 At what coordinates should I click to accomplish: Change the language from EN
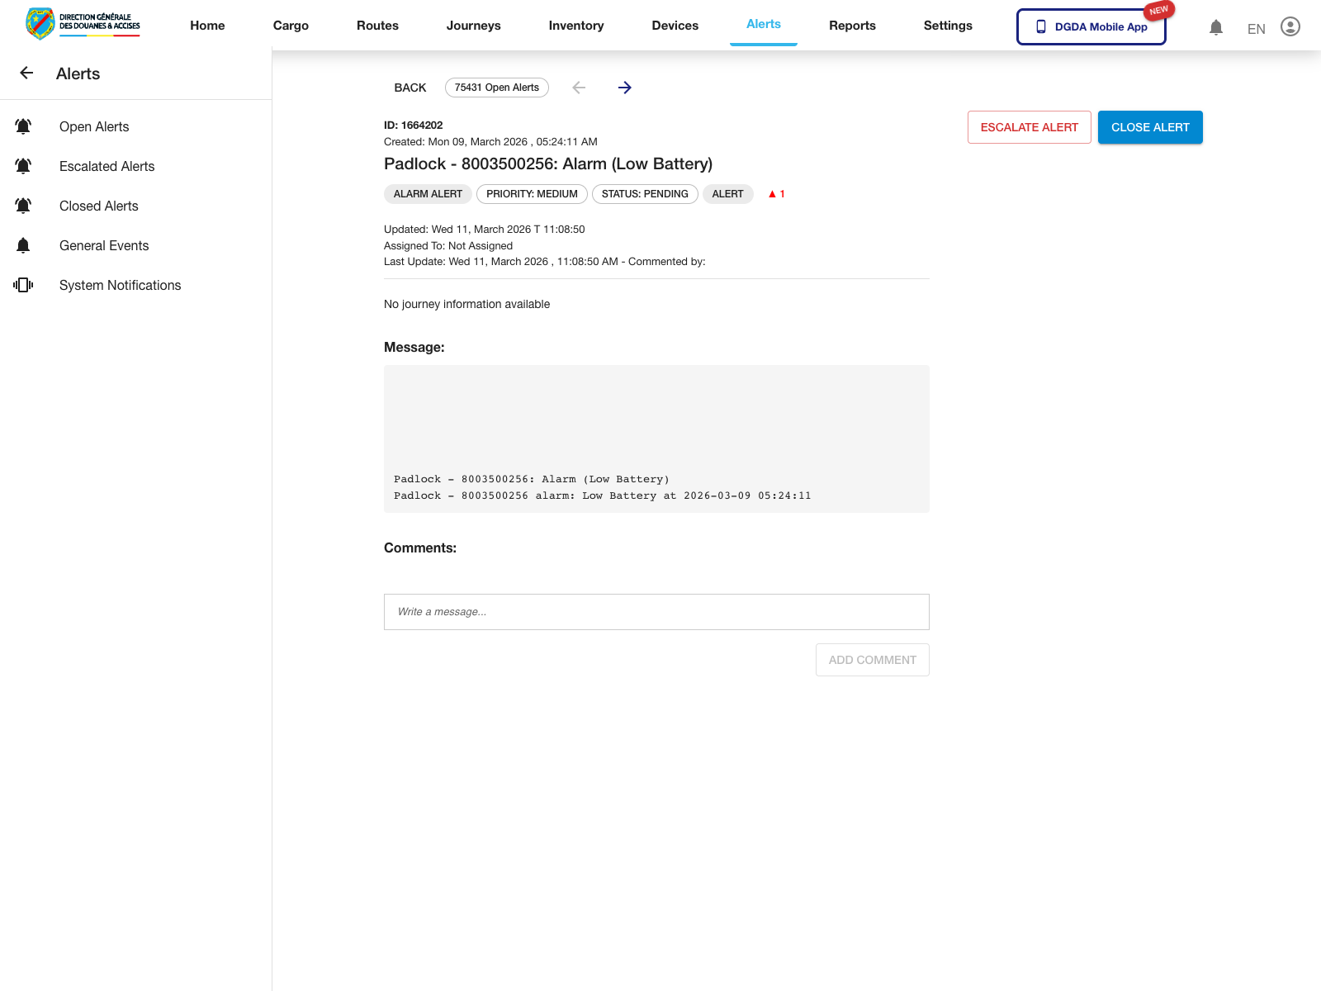(1255, 28)
